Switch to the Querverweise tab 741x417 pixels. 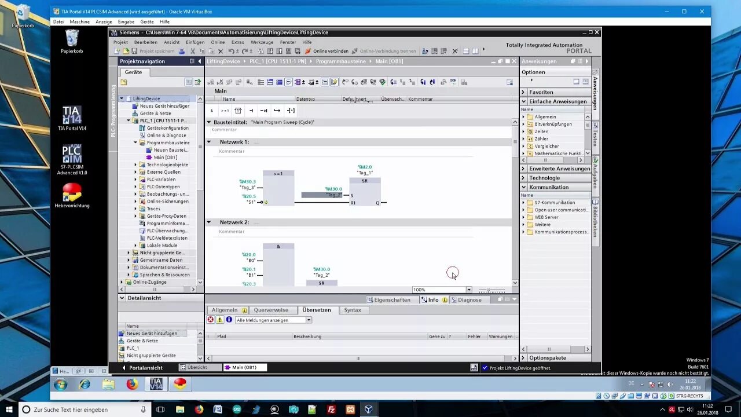coord(271,310)
